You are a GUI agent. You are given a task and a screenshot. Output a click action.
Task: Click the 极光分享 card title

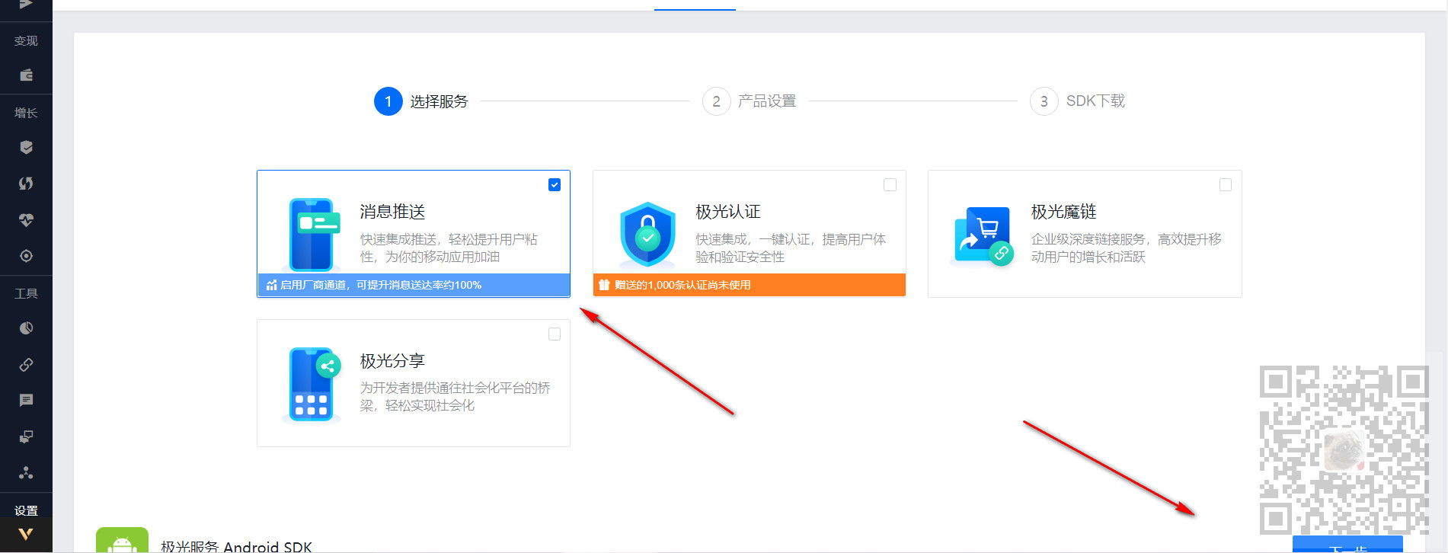[392, 361]
